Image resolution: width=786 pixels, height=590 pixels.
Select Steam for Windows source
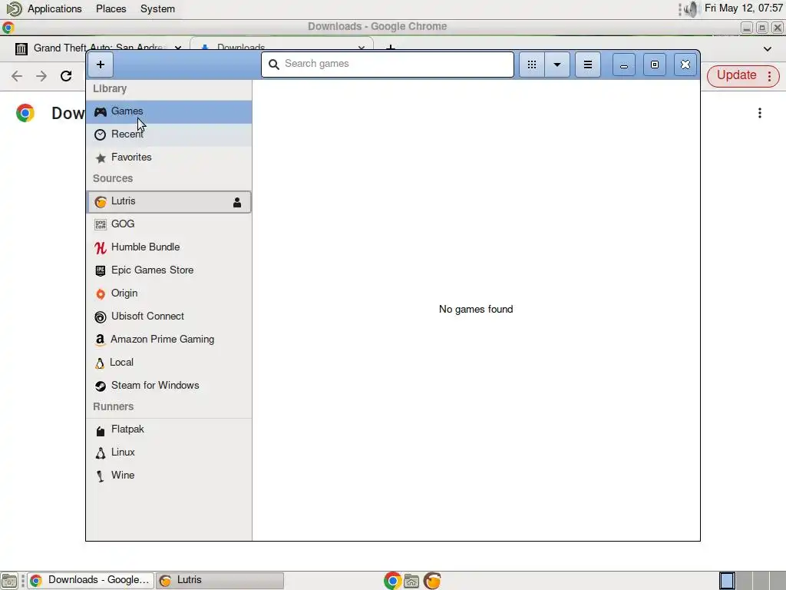point(169,386)
